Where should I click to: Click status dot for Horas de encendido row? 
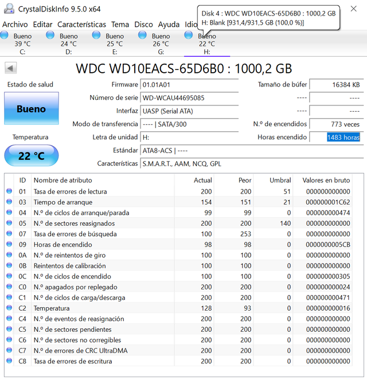coord(9,244)
